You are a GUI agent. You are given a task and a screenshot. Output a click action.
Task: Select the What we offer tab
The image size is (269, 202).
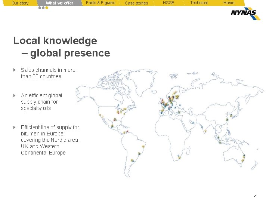click(59, 3)
